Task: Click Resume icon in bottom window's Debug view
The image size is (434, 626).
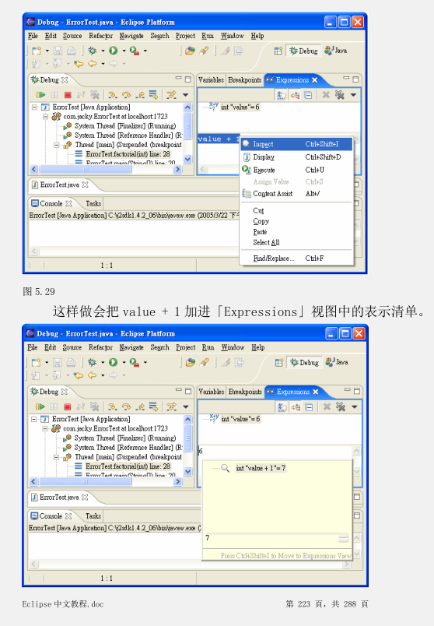Action: click(40, 406)
